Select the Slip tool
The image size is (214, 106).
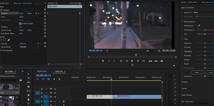click(28, 91)
